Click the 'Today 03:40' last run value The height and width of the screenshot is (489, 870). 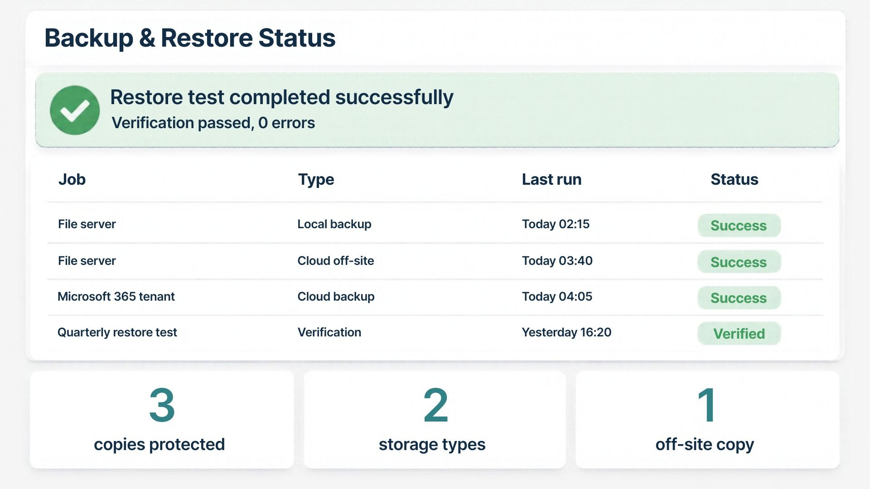tap(557, 261)
